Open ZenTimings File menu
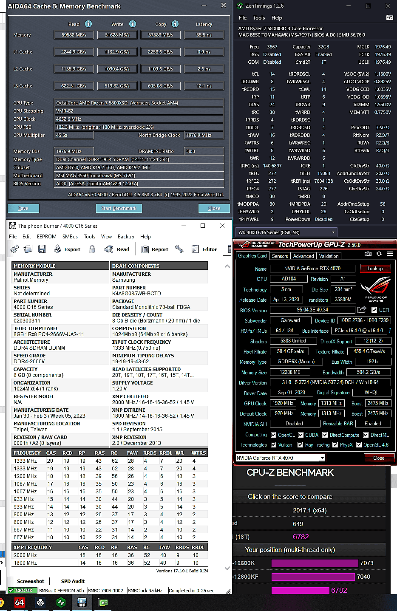 (x=243, y=18)
